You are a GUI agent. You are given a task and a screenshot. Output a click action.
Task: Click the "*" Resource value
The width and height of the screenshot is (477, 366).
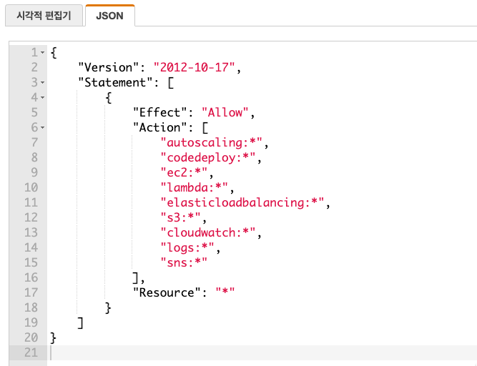tap(225, 292)
